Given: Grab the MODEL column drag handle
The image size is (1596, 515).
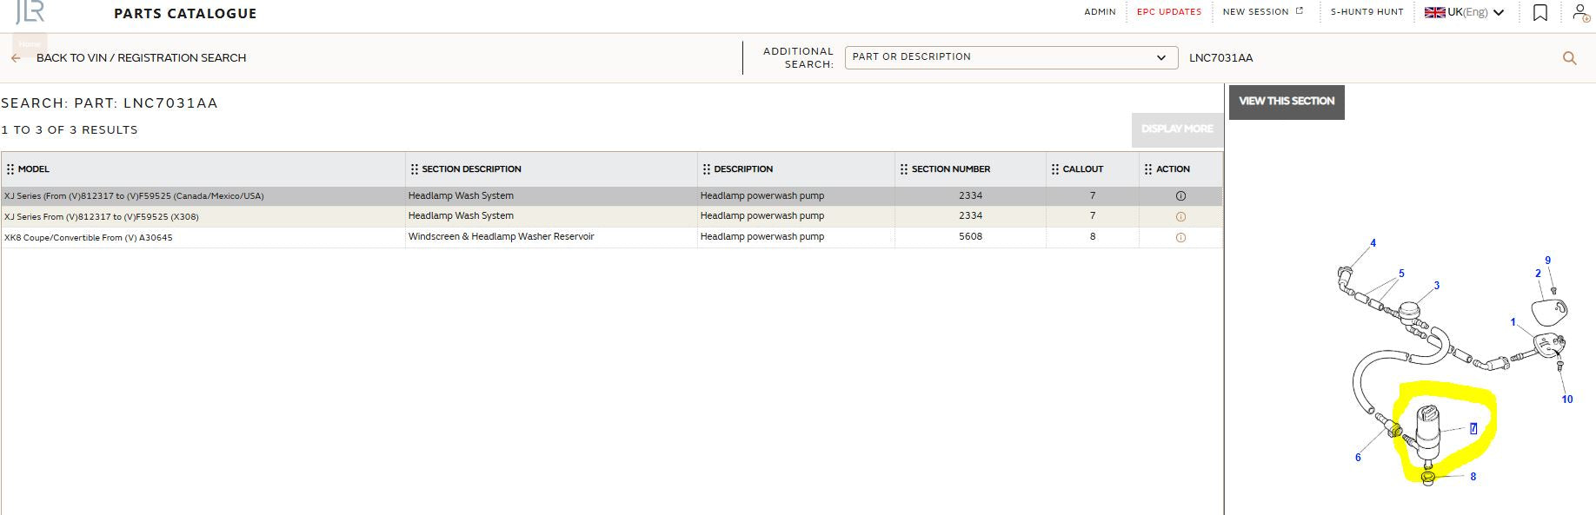Looking at the screenshot, I should coord(10,169).
